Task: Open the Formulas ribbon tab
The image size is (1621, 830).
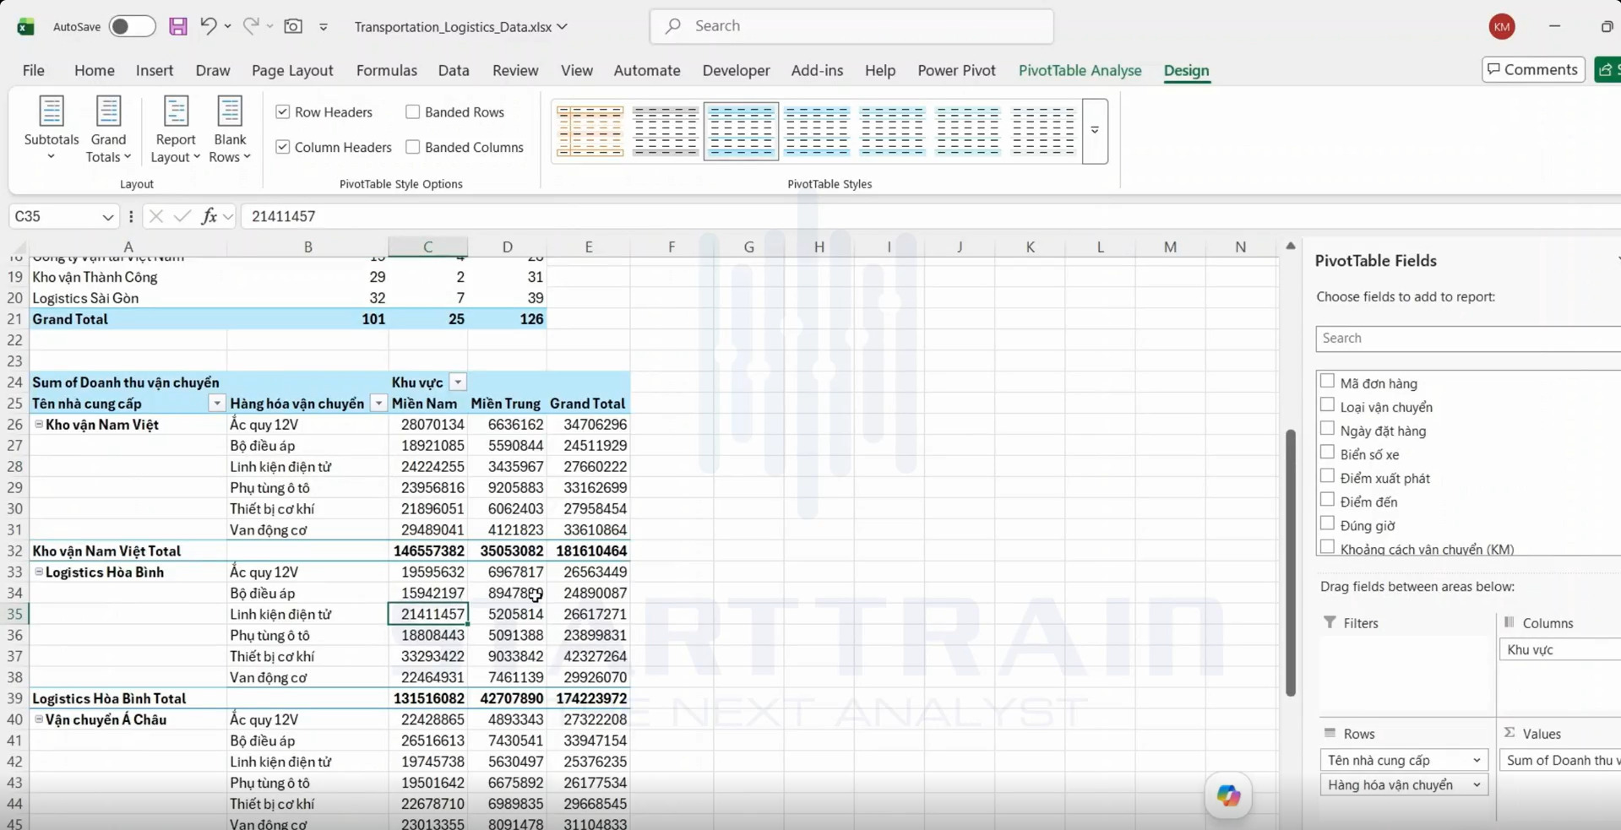Action: pyautogui.click(x=387, y=70)
